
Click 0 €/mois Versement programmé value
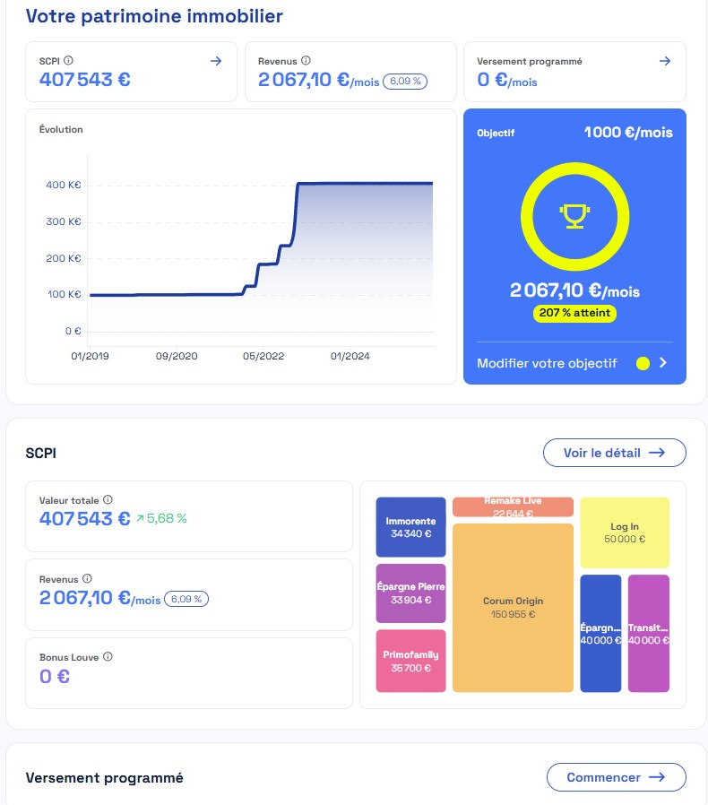(506, 80)
